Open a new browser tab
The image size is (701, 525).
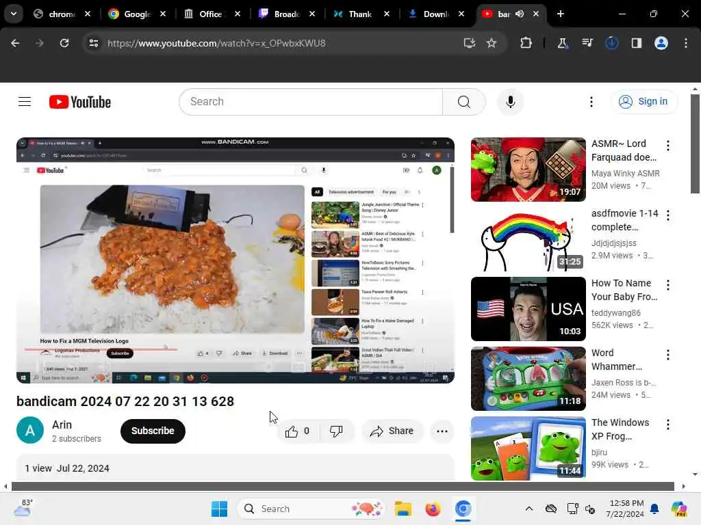pyautogui.click(x=561, y=14)
